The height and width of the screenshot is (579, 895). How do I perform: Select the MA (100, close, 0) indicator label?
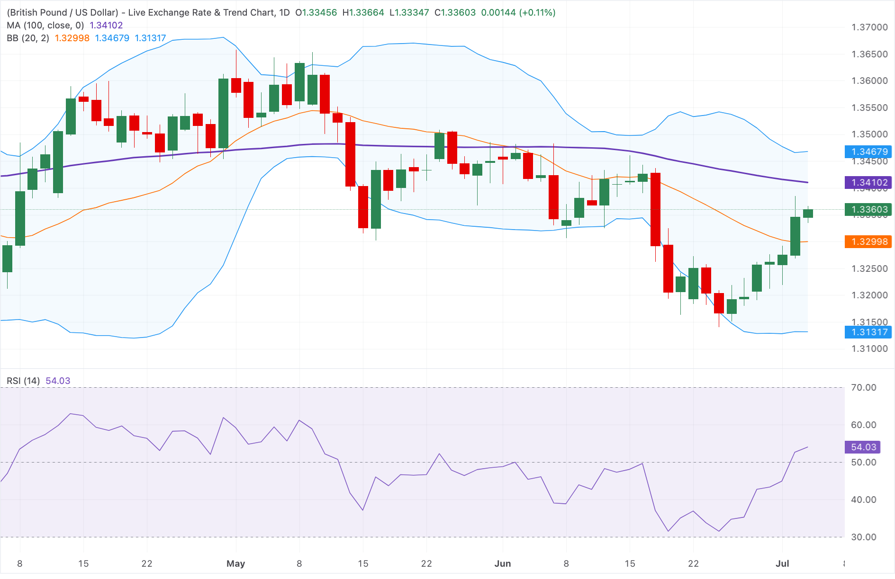click(x=45, y=25)
